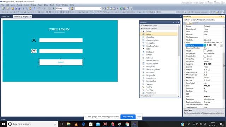
Task: Open VLC from the taskbar
Action: (x=76, y=124)
